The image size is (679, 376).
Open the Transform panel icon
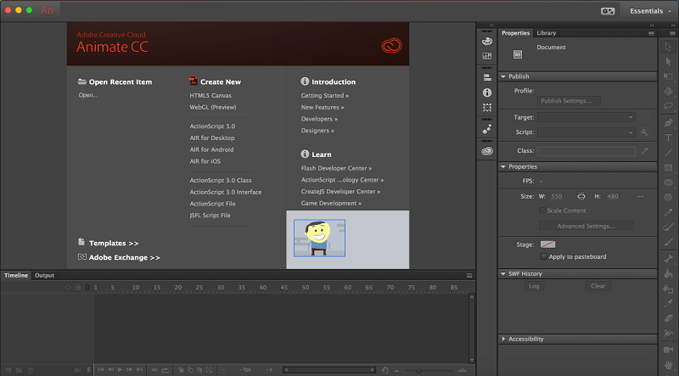click(x=487, y=108)
